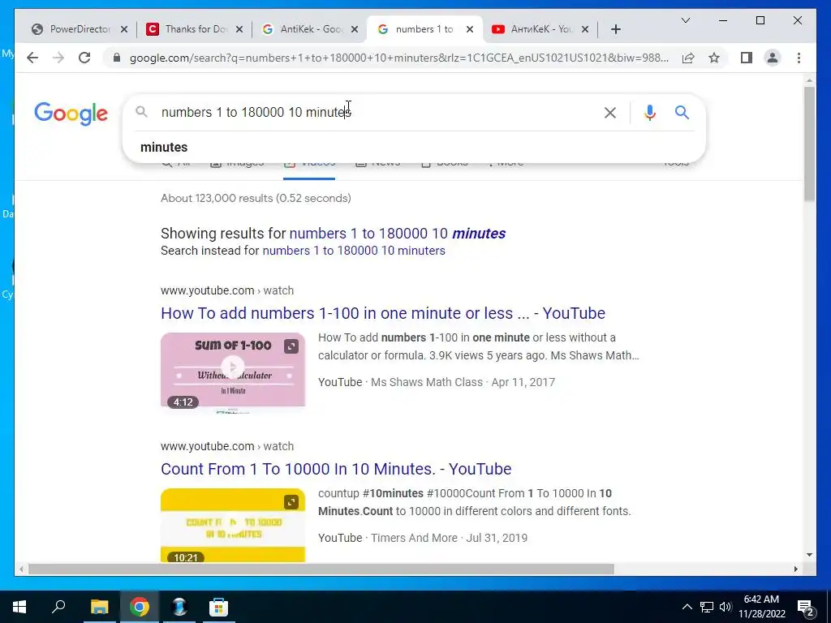
Task: Open a new browser tab
Action: coord(615,29)
